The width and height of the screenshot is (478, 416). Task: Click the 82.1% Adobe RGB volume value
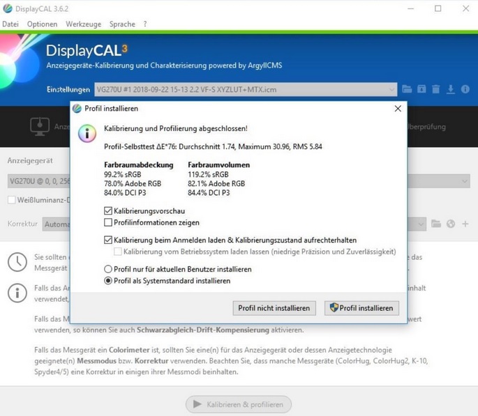tap(216, 183)
